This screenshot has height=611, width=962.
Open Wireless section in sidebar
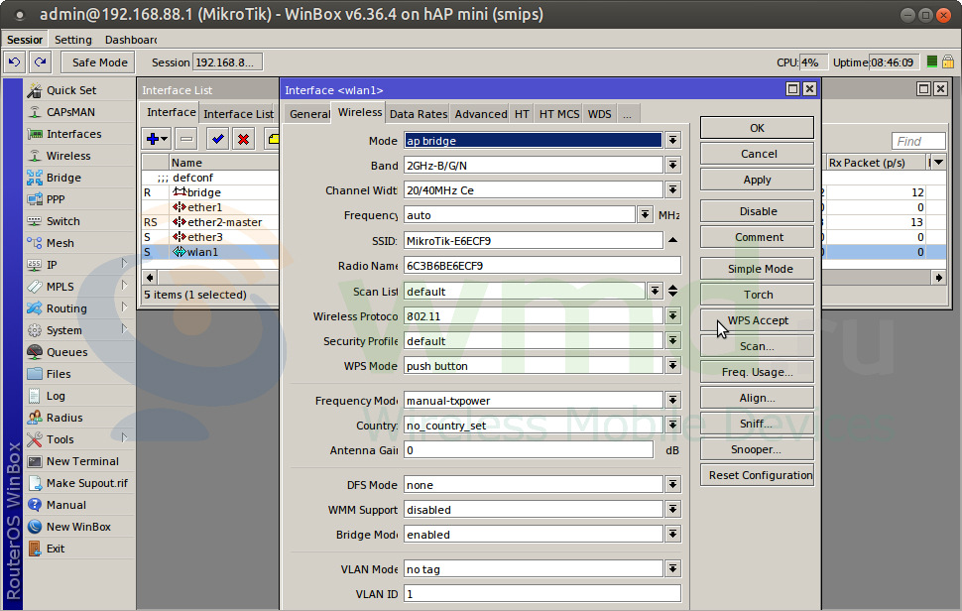click(68, 156)
